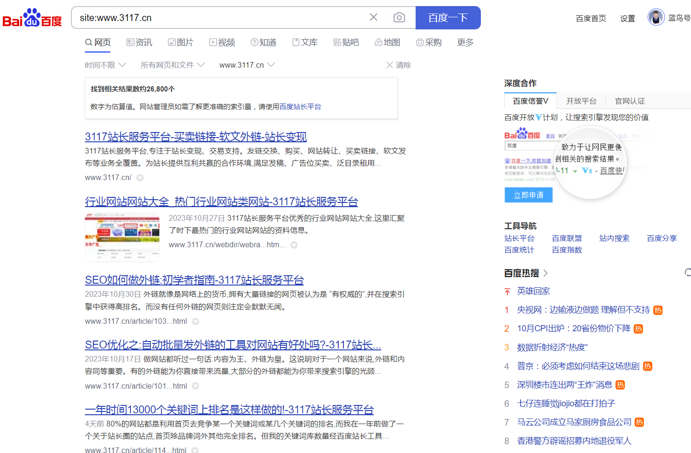The image size is (691, 453).
Task: Open hot search 香港警方辟谣招募内地退役军人
Action: [x=574, y=441]
